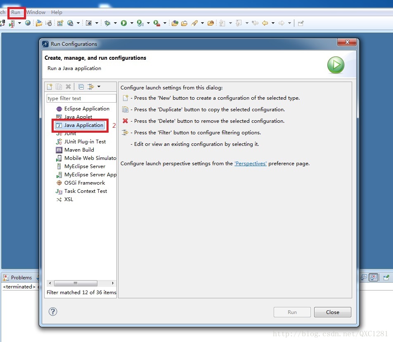This screenshot has height=342, width=393.
Task: Open the web browser globe icon
Action: (28, 23)
